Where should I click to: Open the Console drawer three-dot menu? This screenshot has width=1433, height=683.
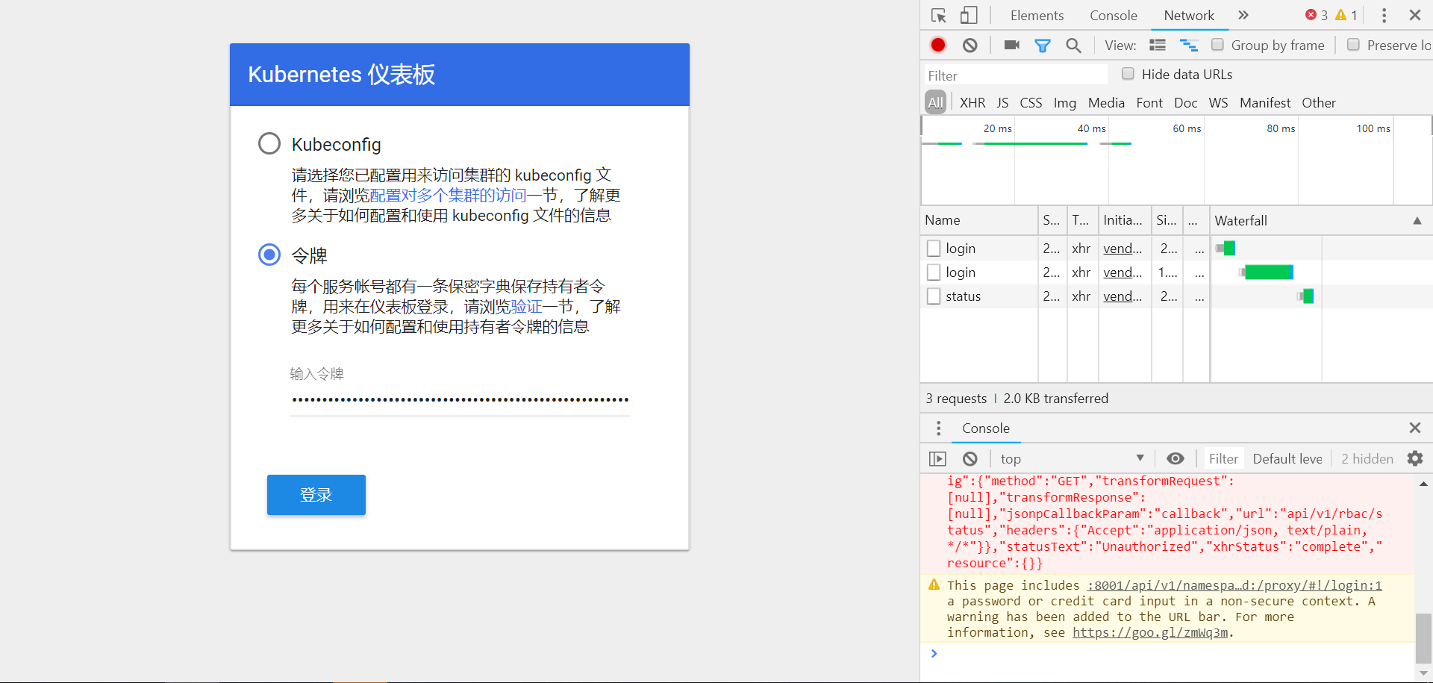pyautogui.click(x=938, y=428)
